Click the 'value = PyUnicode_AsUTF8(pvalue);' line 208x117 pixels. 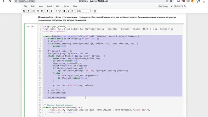78,75
